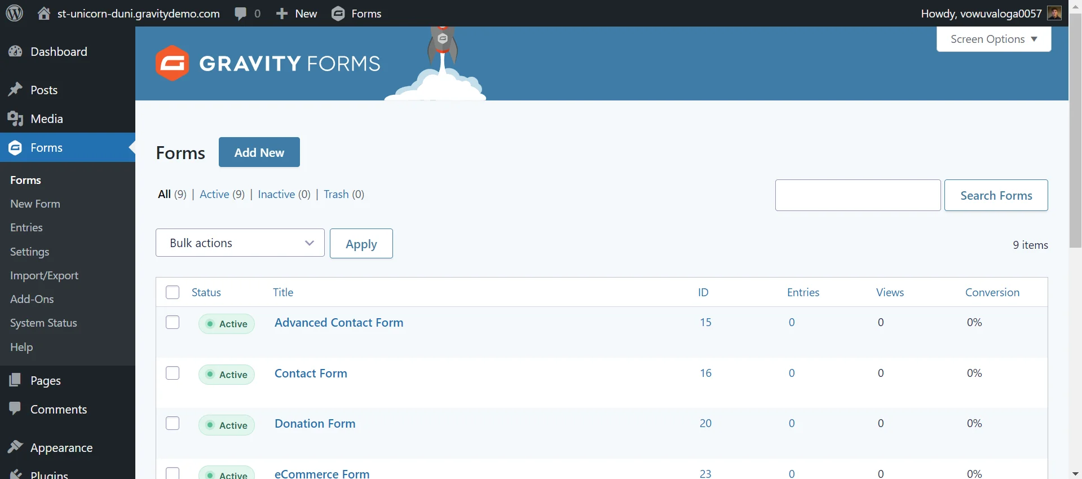1082x479 pixels.
Task: Open the Bulk actions dropdown
Action: 240,243
